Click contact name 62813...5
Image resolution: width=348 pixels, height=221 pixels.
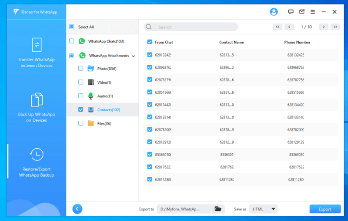[x=227, y=55]
